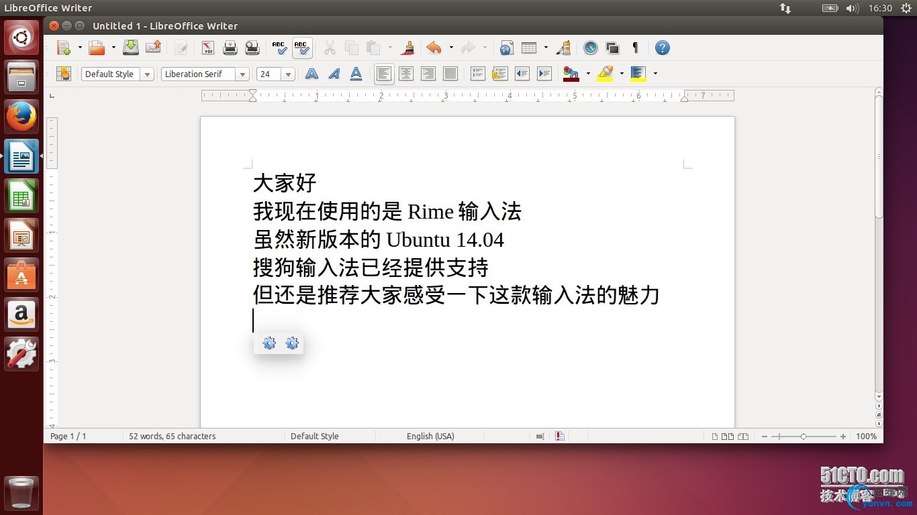The height and width of the screenshot is (515, 917).
Task: Click the Clone Formatting paintbrush icon
Action: (407, 48)
